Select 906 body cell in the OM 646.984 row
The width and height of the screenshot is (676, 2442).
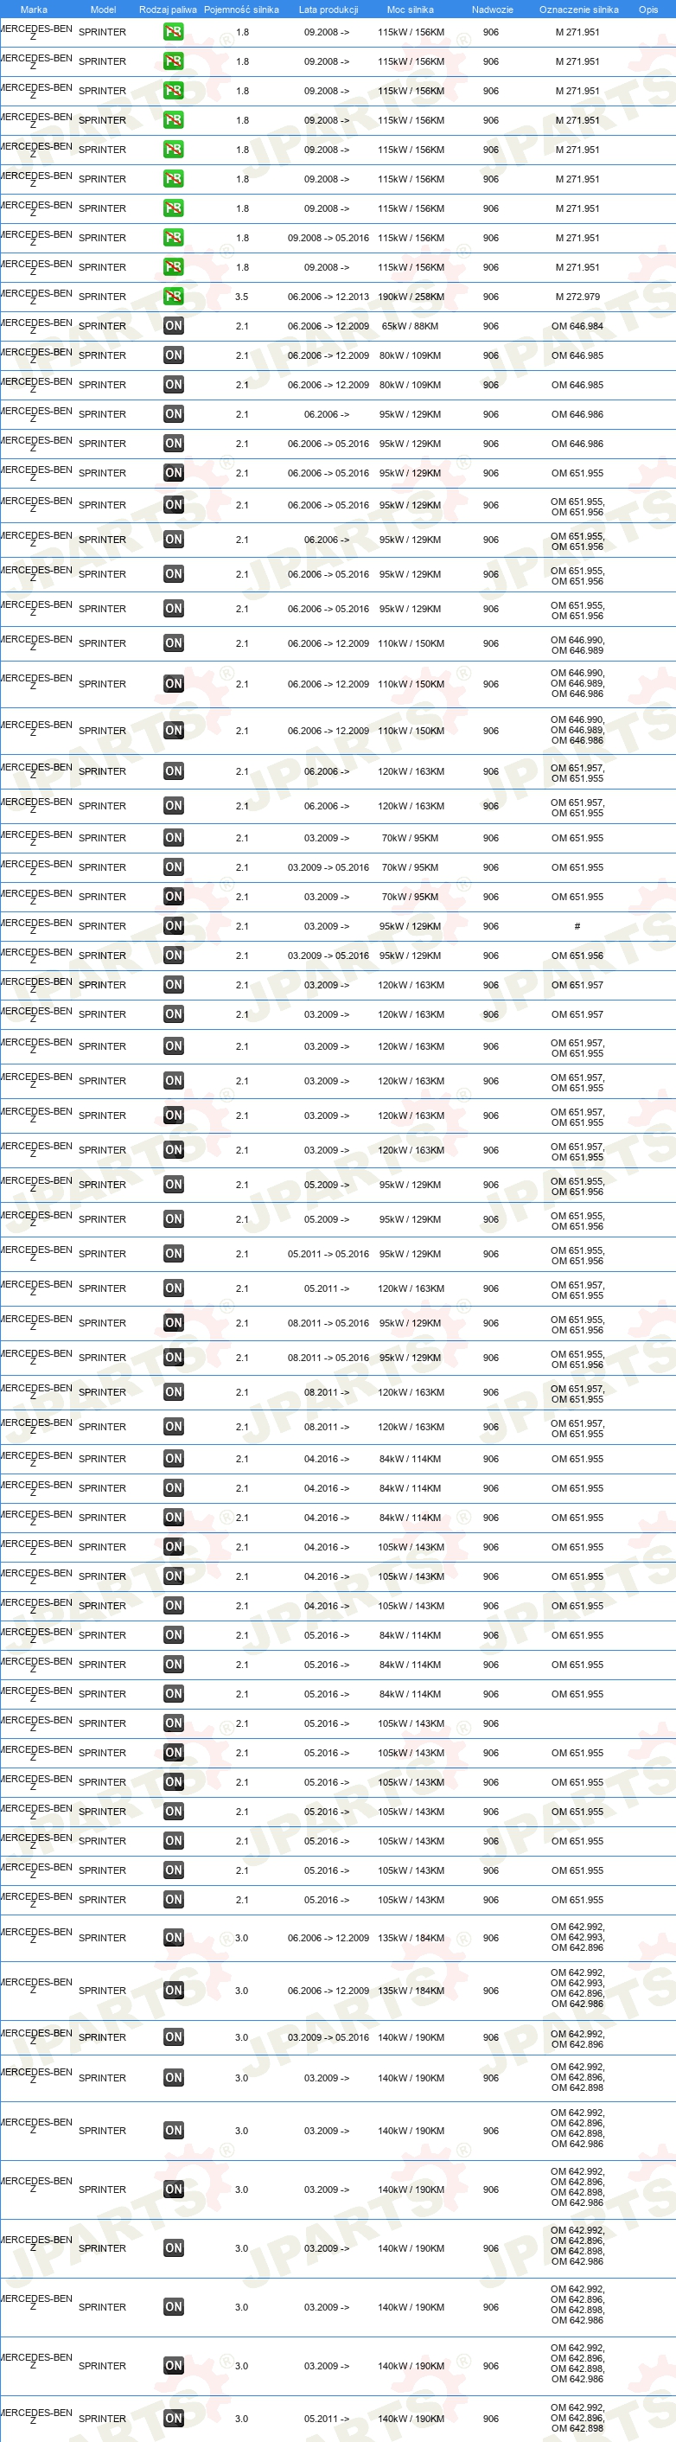[490, 326]
